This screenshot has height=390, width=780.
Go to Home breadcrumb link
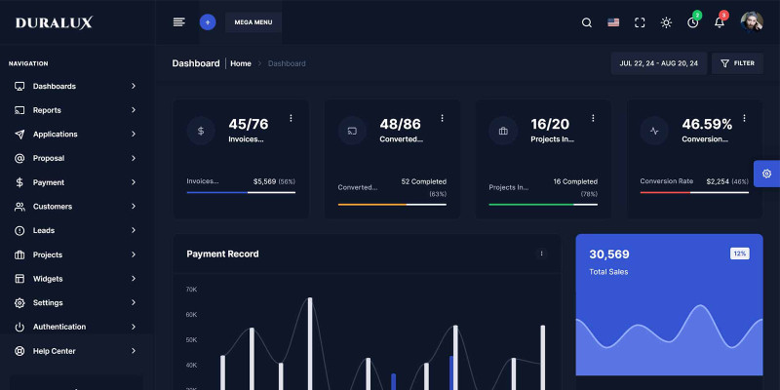(241, 63)
